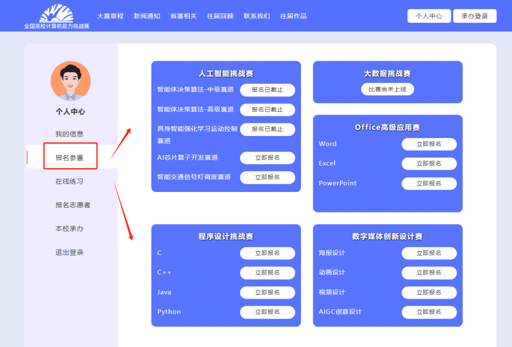Click 报名已截止 for 具身智能强化学习运动控制赛道
Image resolution: width=512 pixels, height=347 pixels.
tap(267, 129)
